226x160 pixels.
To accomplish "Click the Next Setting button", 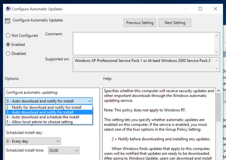I will click(x=175, y=23).
